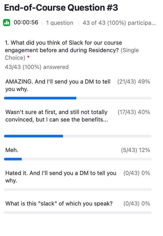Select the 'Meh.' answer option

[x=12, y=150]
